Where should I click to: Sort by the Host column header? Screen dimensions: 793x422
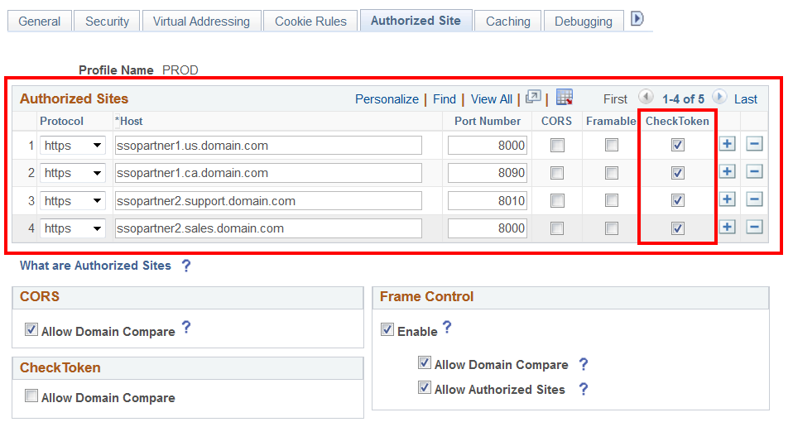pyautogui.click(x=131, y=122)
